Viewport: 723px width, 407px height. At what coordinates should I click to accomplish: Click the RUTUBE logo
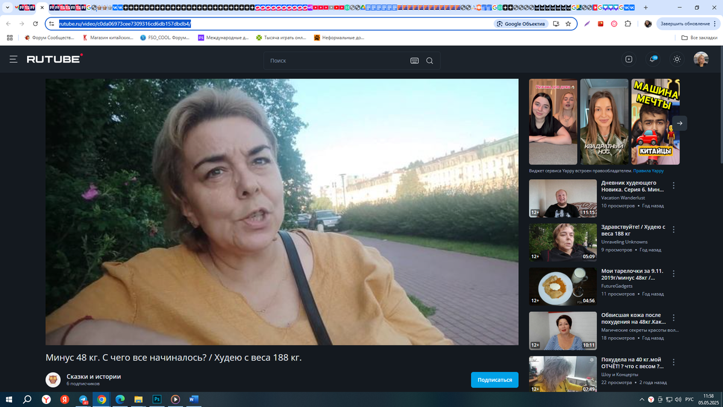click(x=54, y=59)
